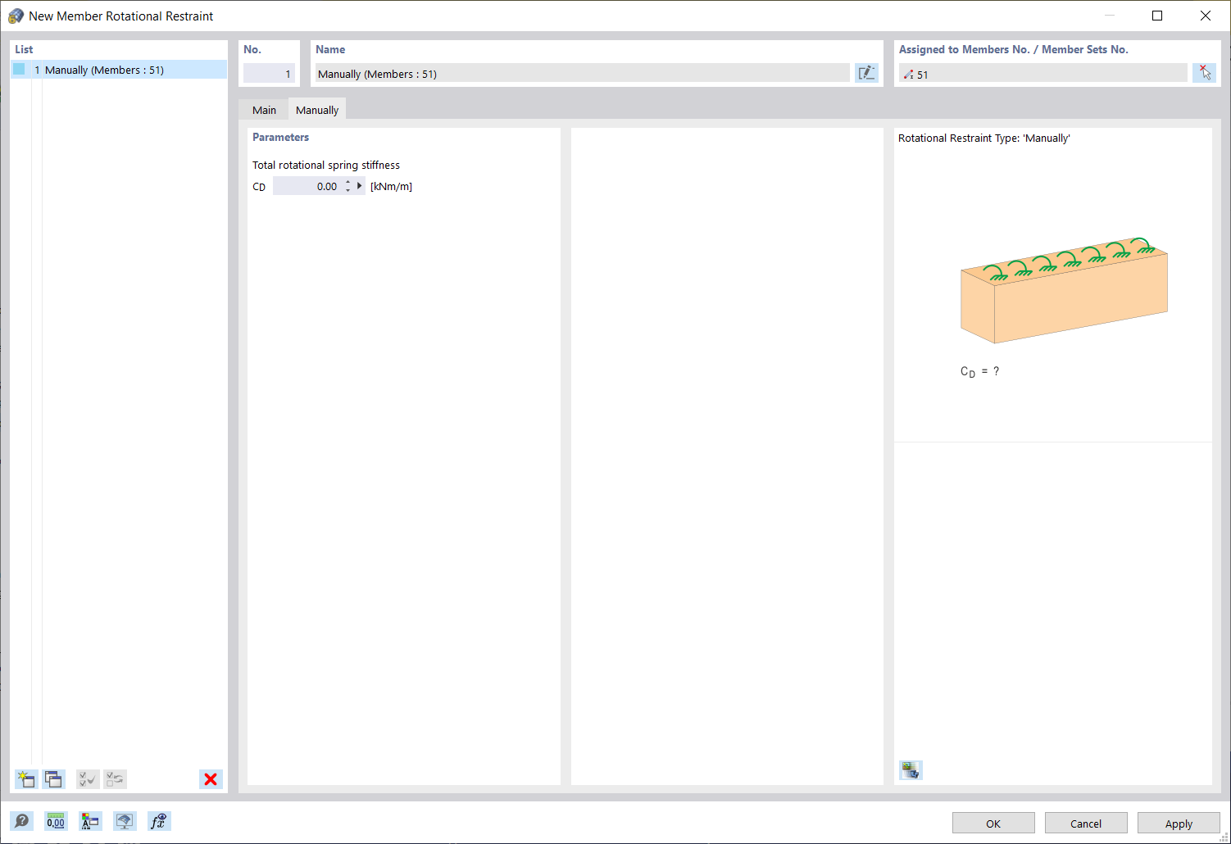Edit the name manually

(866, 73)
